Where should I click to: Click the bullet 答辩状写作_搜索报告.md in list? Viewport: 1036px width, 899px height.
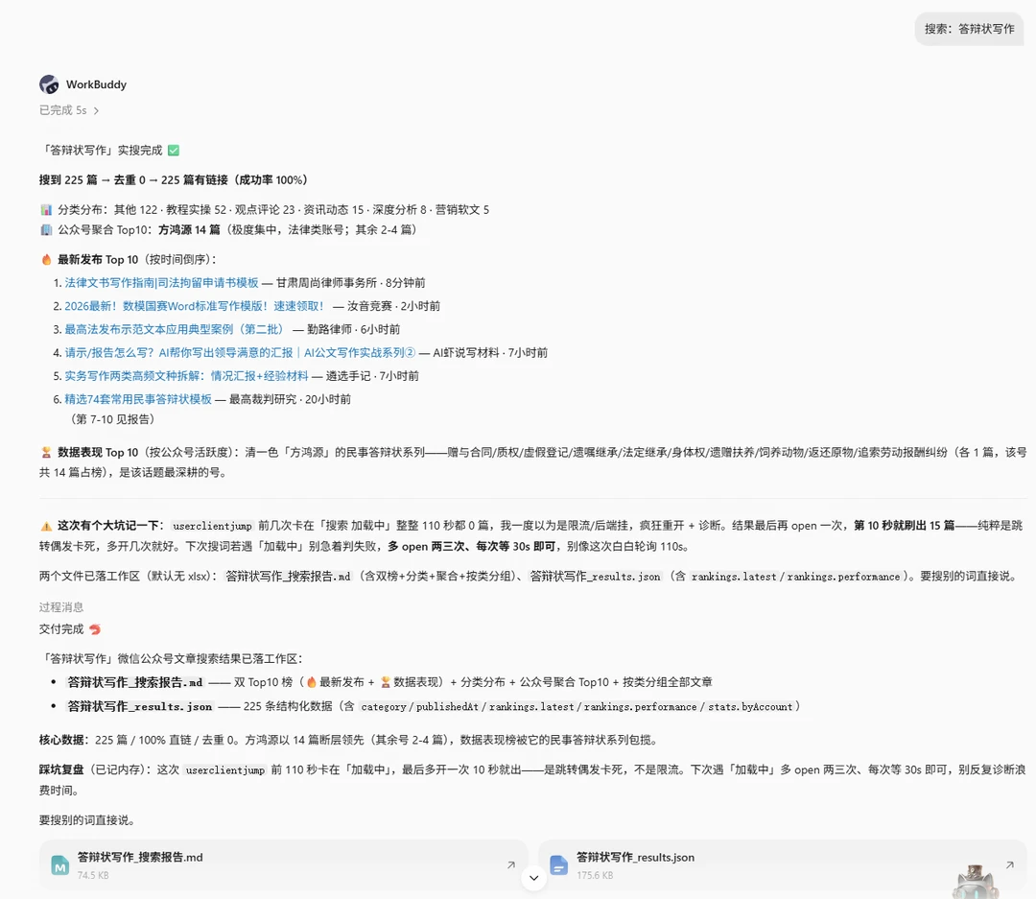(135, 682)
